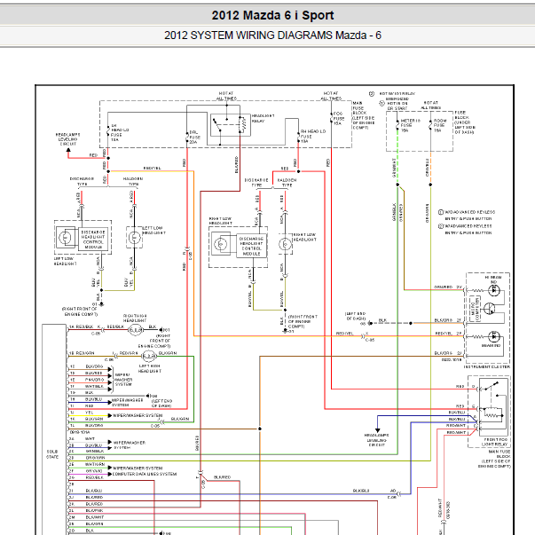Screen dimensions: 535x535
Task: Click the "GRN/RED 2V" instrument cluster pin label
Action: (x=448, y=287)
